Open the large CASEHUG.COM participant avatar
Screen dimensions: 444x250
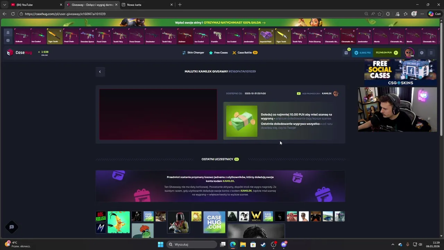pos(214,222)
